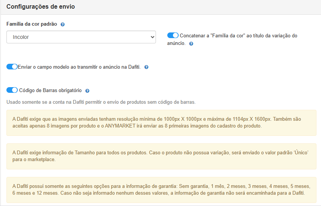Open help icon for Código de Barras obrigatório
321x206 pixels.
[87, 91]
